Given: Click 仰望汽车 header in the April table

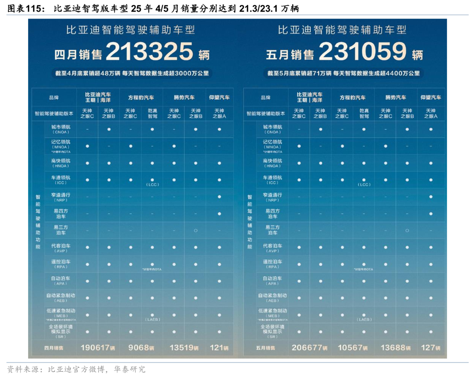Looking at the screenshot, I should [x=219, y=97].
